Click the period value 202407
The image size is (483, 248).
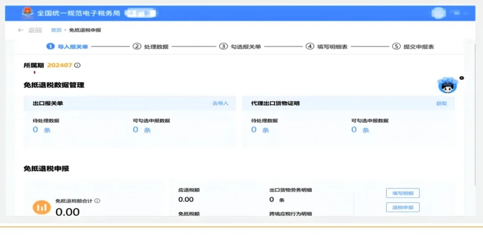(59, 65)
